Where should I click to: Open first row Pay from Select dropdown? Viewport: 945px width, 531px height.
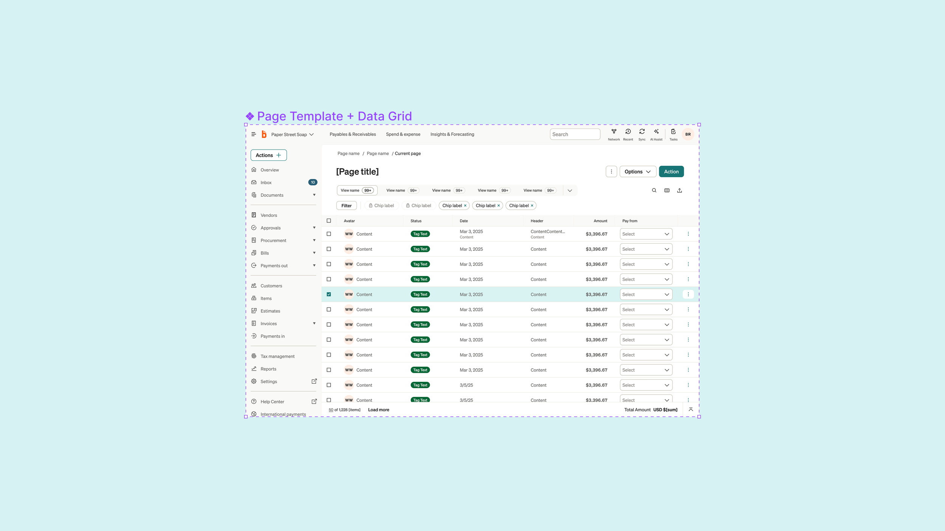(646, 234)
